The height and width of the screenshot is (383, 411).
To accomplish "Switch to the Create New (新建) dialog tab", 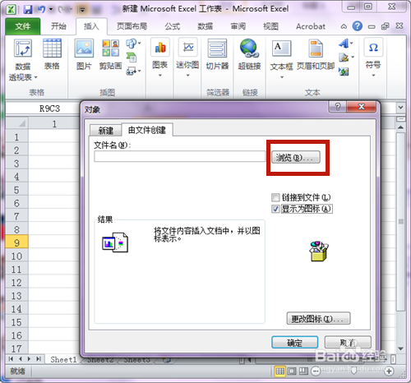I will pyautogui.click(x=106, y=131).
